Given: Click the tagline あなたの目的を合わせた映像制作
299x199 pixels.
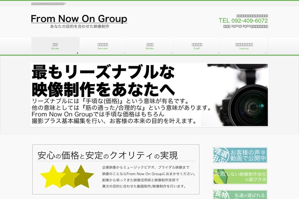Looking at the screenshot, I should 80,26.
